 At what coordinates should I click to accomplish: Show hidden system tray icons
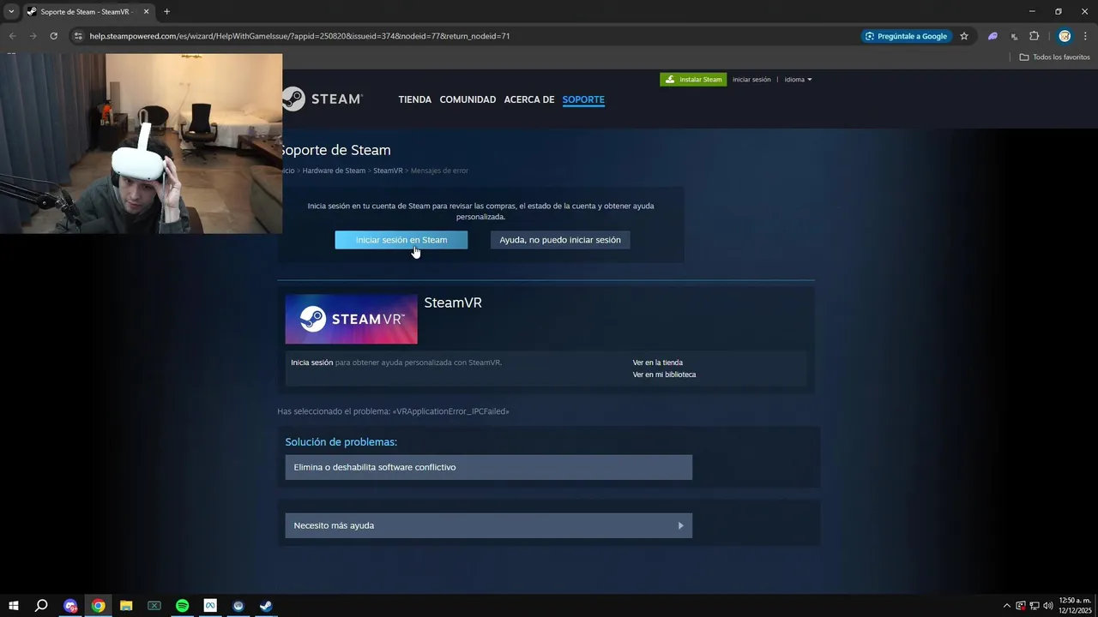pos(1007,606)
